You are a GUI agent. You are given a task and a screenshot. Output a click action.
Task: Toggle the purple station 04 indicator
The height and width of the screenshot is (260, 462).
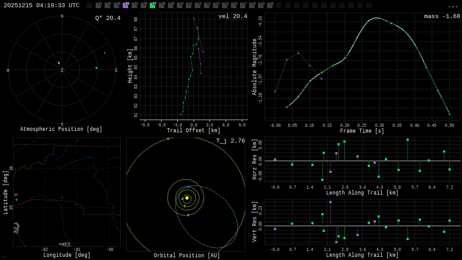point(125,5)
